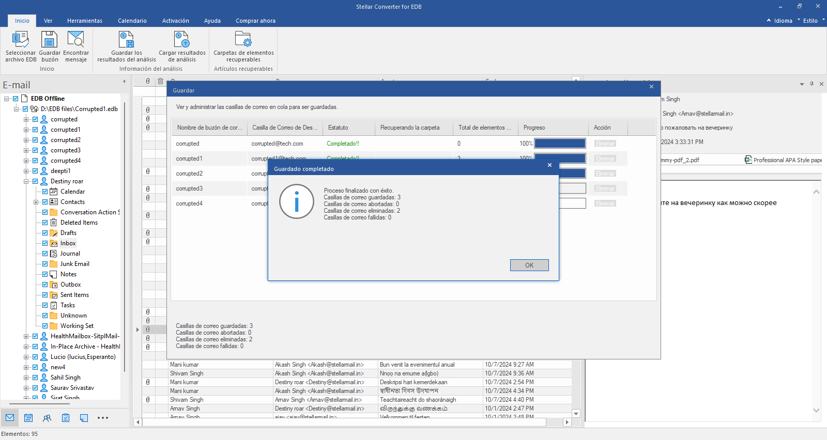Click the Seleccionar archivo EDB icon
This screenshot has height=440, width=827.
[21, 39]
